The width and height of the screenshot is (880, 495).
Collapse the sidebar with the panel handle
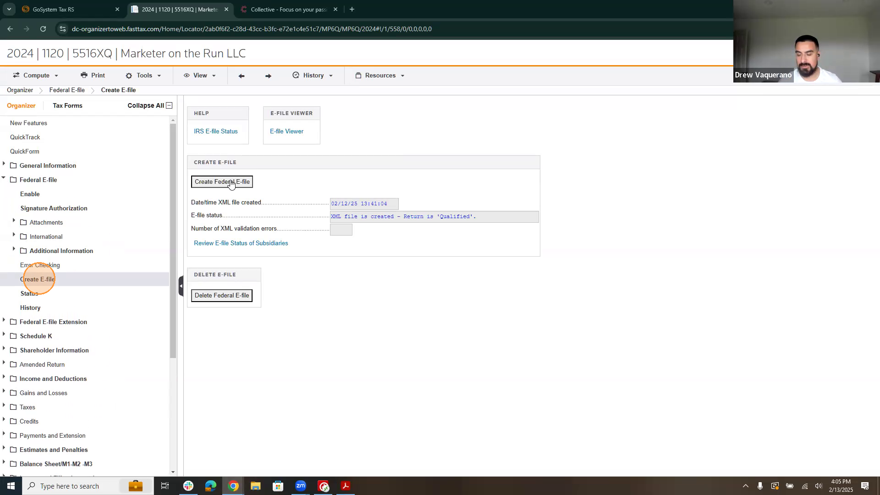[181, 286]
